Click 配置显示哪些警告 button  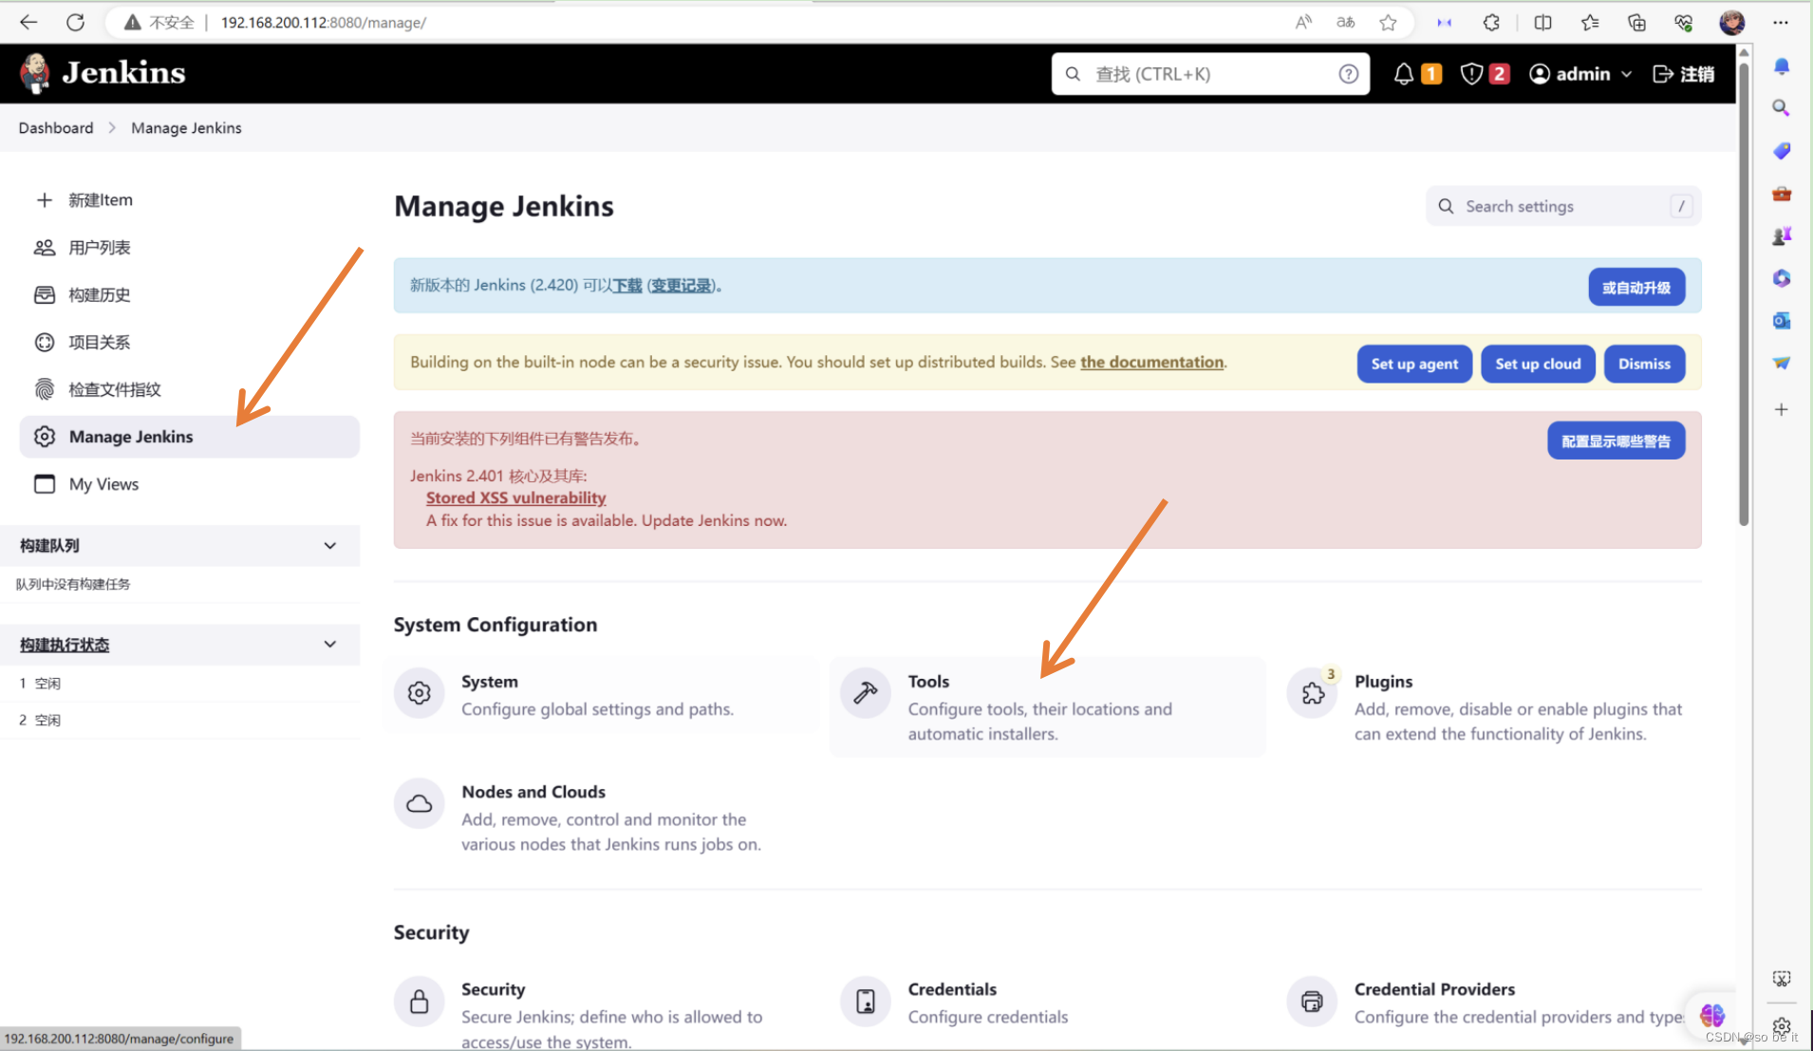(x=1616, y=441)
